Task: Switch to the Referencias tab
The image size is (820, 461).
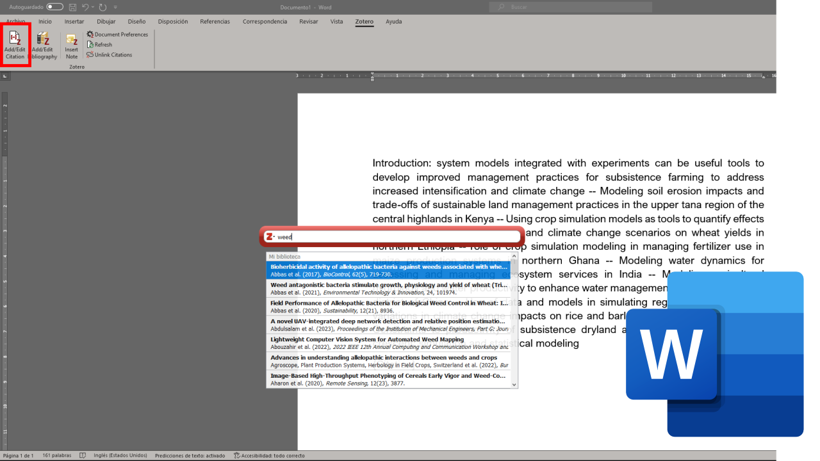Action: [x=215, y=22]
